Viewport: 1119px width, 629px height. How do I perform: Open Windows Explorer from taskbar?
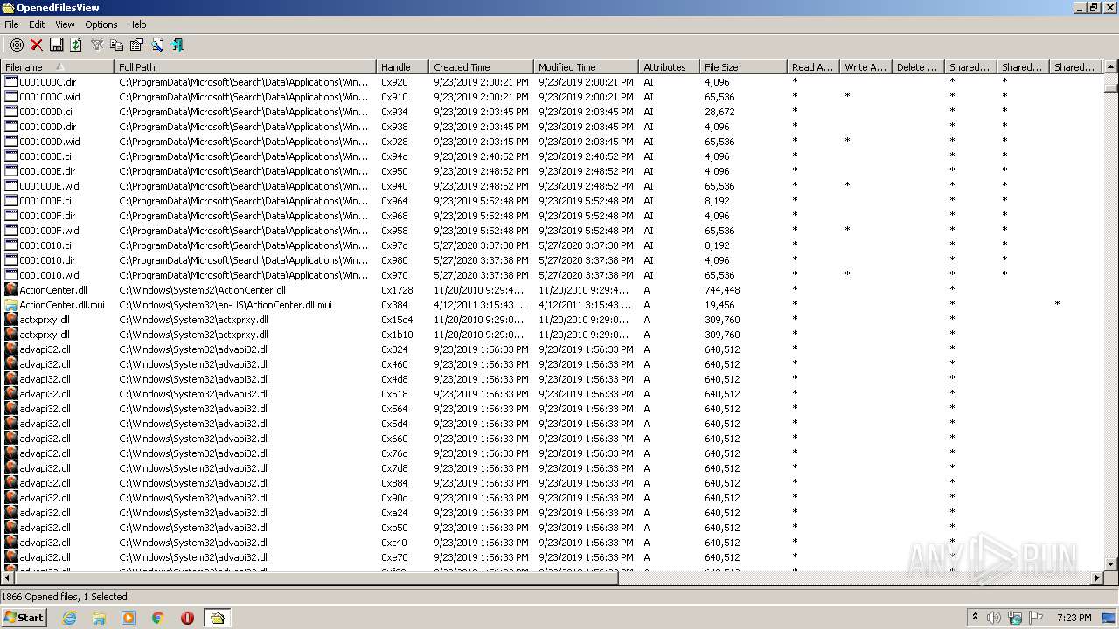coord(99,618)
